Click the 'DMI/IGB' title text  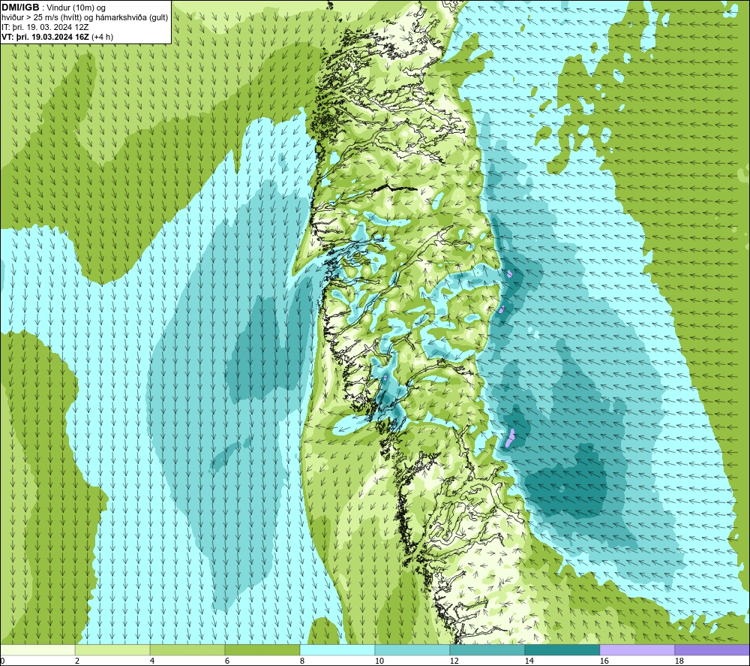point(20,8)
